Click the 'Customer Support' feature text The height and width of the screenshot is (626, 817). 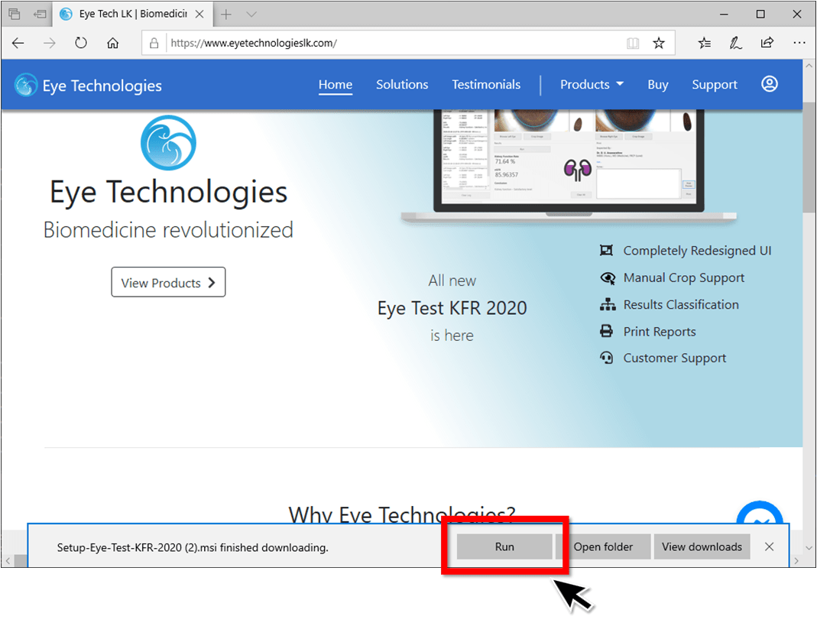[x=675, y=358]
